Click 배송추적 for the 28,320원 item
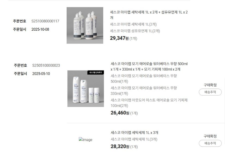This screenshot has width=225, height=158. [x=210, y=143]
